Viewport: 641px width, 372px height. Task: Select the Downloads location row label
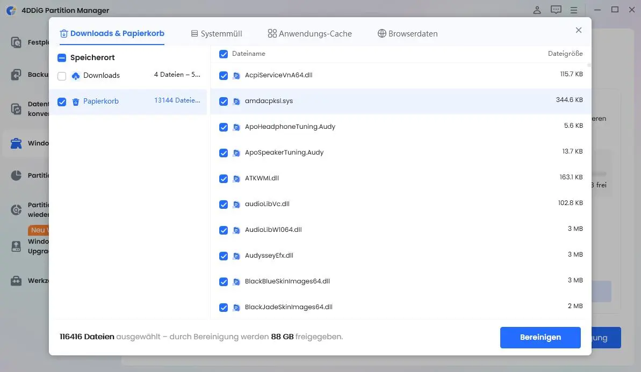[102, 75]
